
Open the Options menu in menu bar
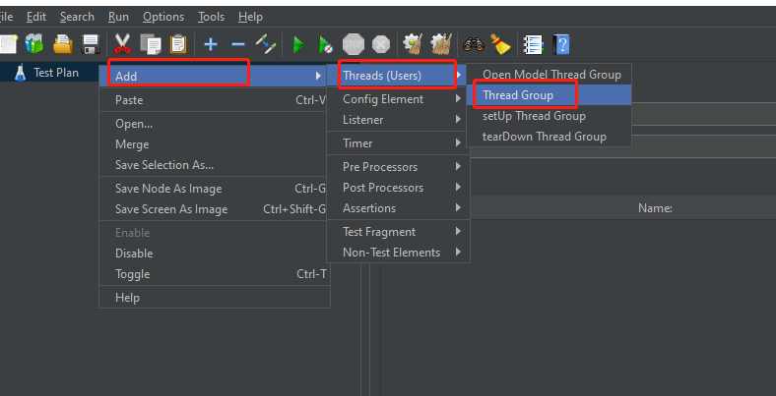162,17
